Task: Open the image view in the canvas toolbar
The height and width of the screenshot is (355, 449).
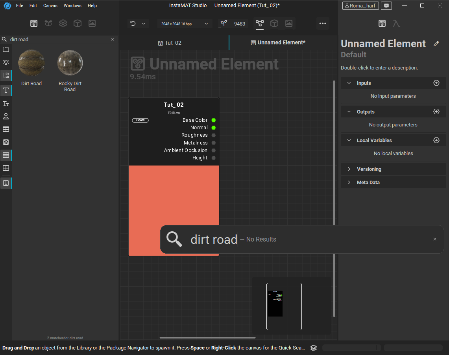Action: 289,24
